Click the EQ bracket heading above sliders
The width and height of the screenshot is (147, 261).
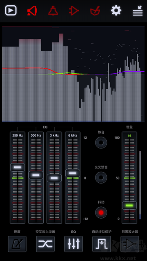45,127
